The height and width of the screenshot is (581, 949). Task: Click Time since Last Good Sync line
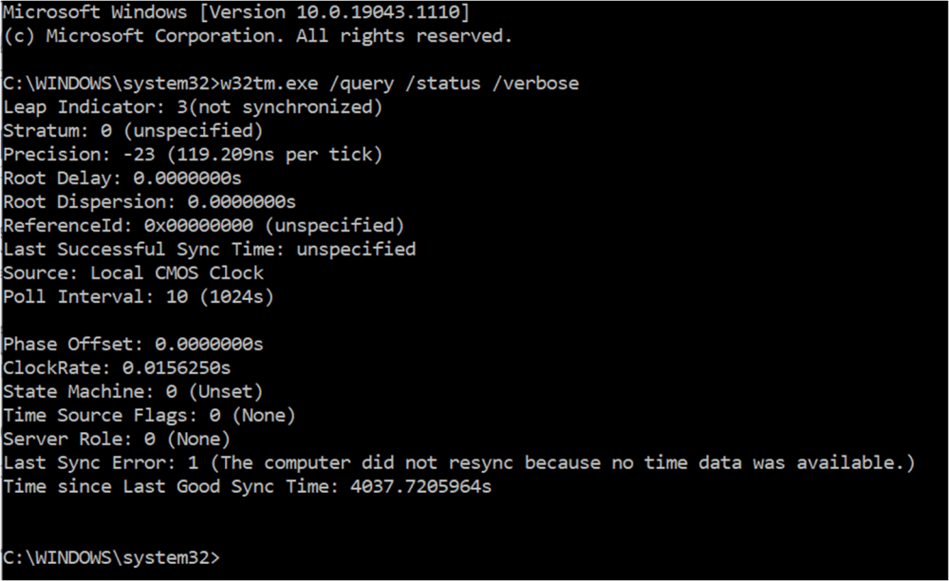pyautogui.click(x=248, y=486)
